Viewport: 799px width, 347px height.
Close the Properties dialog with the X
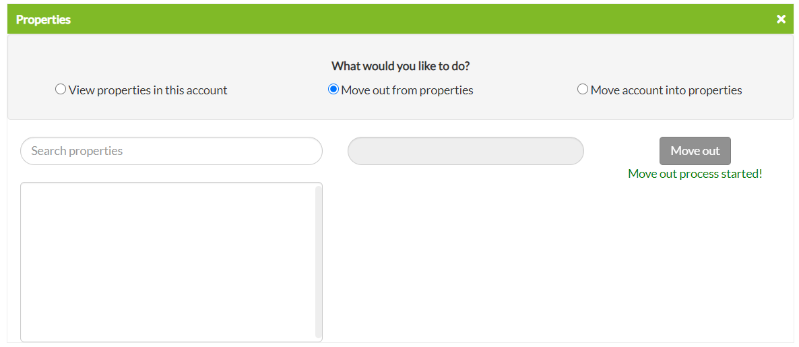781,19
